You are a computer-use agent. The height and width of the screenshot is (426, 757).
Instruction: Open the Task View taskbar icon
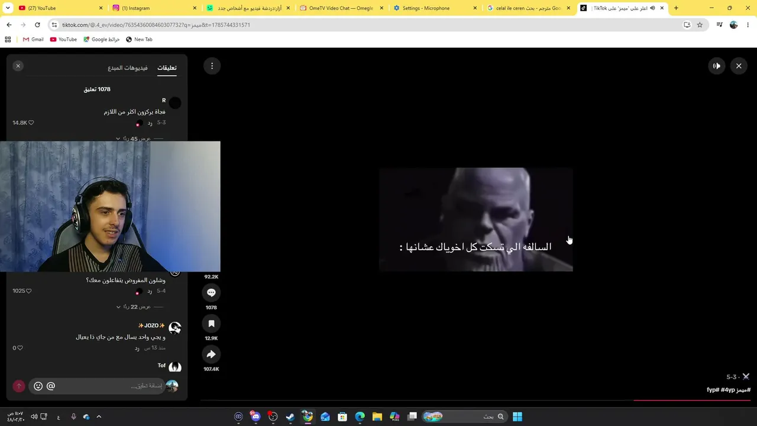click(x=412, y=417)
